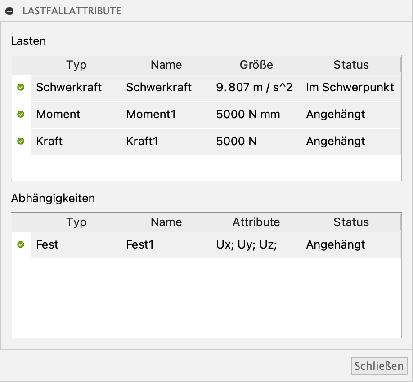The image size is (413, 382).
Task: Click Im Schwerpunkt status cell
Action: coord(351,88)
